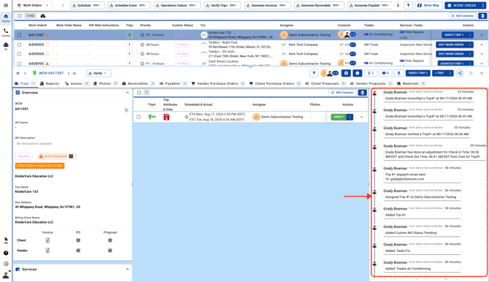
Task: Click the green VERIFY button for Trip #1
Action: (x=339, y=117)
